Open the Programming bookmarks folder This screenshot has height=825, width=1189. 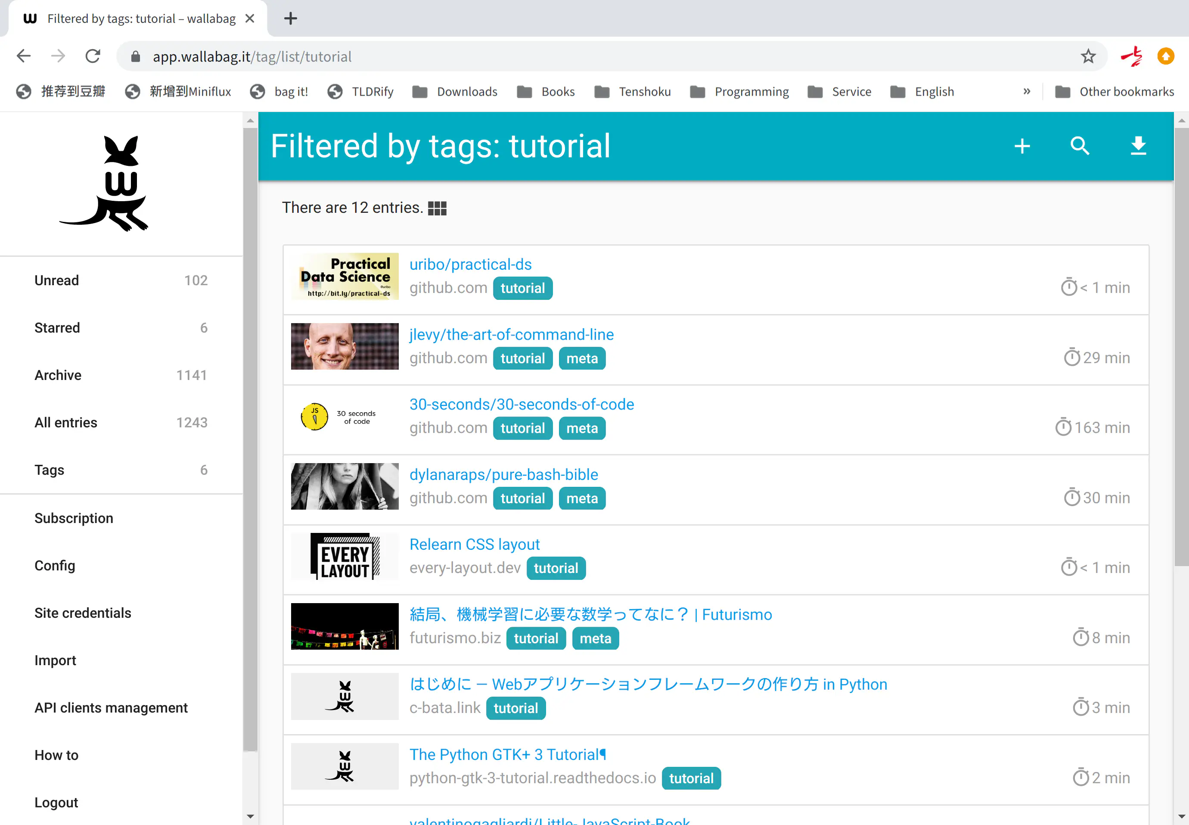coord(752,91)
